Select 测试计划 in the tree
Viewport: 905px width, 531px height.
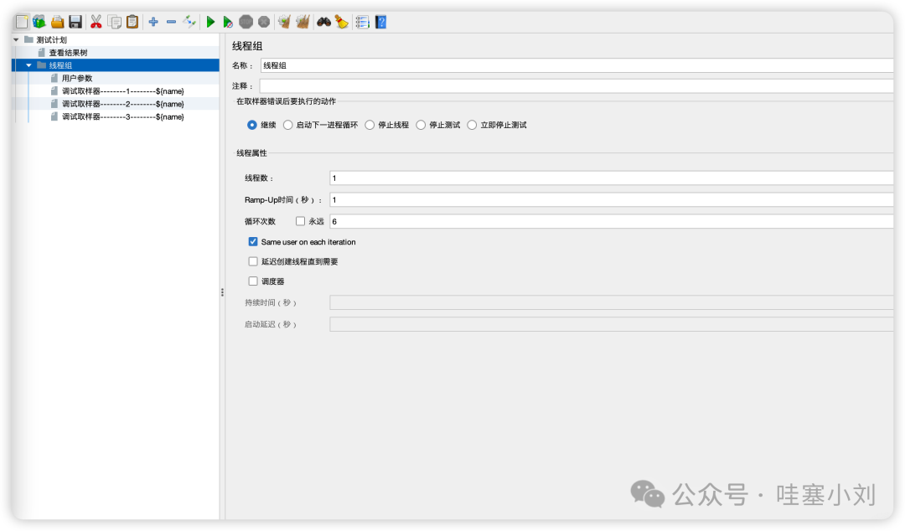tap(51, 40)
